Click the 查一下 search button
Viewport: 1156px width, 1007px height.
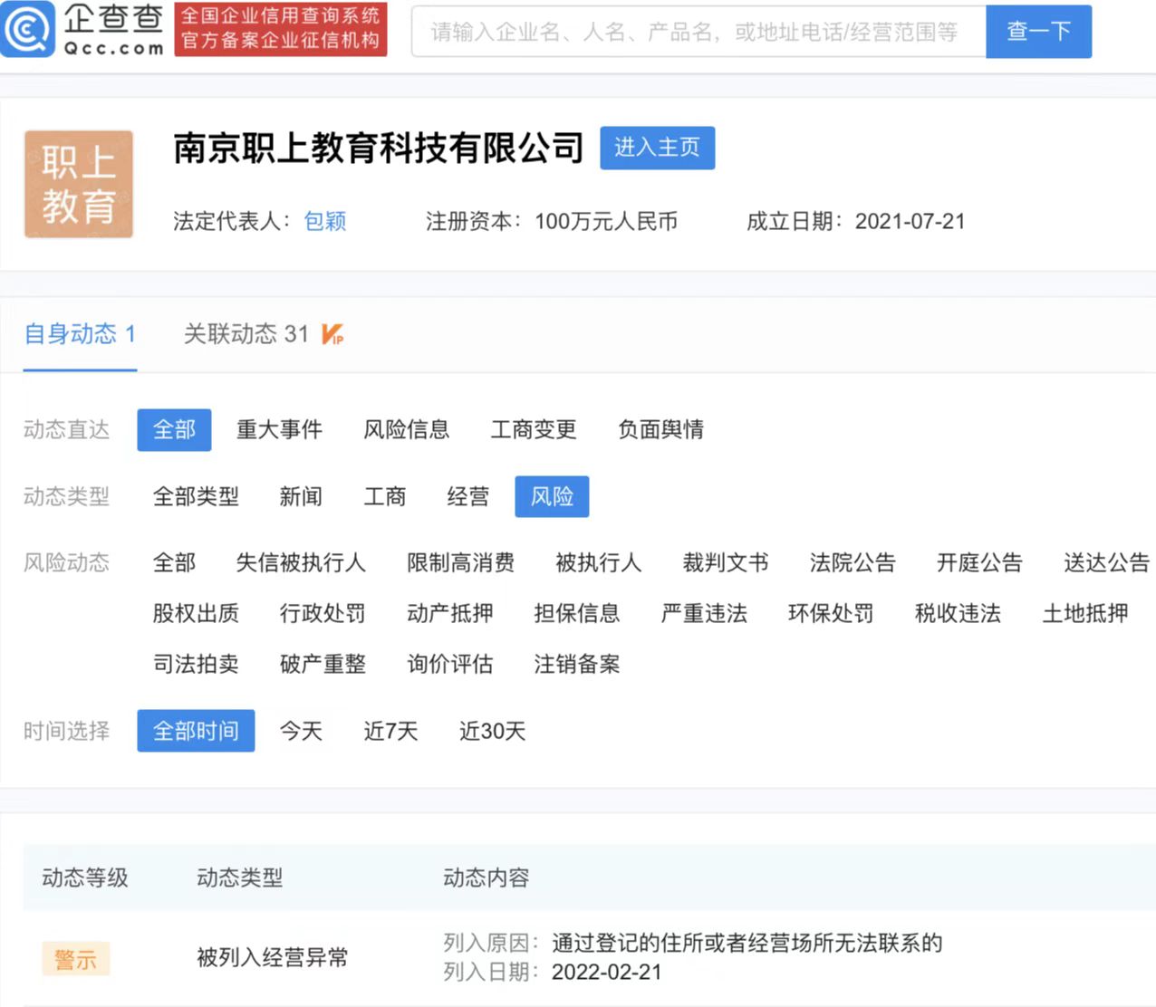tap(1038, 32)
